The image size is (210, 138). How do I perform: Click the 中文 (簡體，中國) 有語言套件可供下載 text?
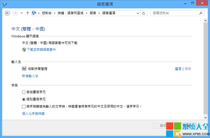[x=50, y=43]
